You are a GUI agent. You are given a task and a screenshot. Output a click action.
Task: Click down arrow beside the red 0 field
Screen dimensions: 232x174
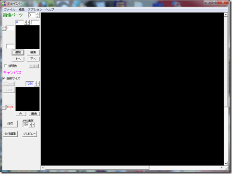[x=4, y=30]
